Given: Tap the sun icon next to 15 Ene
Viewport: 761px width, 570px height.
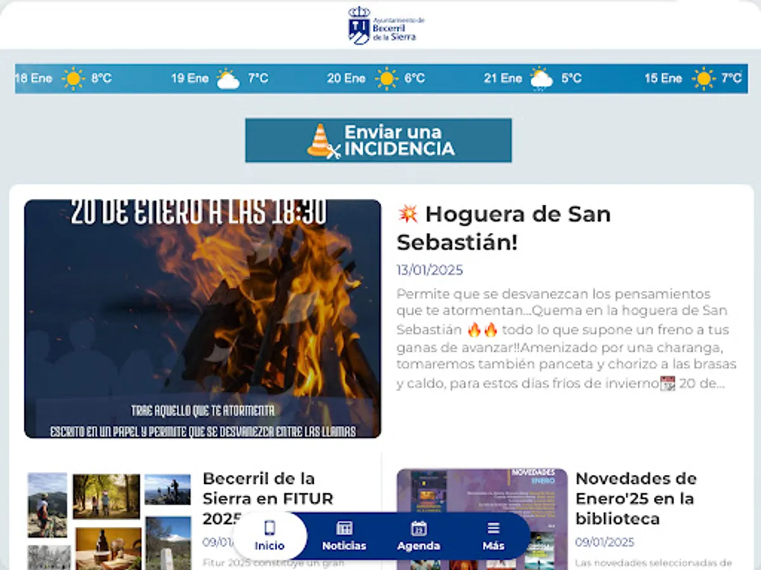Looking at the screenshot, I should click(705, 78).
